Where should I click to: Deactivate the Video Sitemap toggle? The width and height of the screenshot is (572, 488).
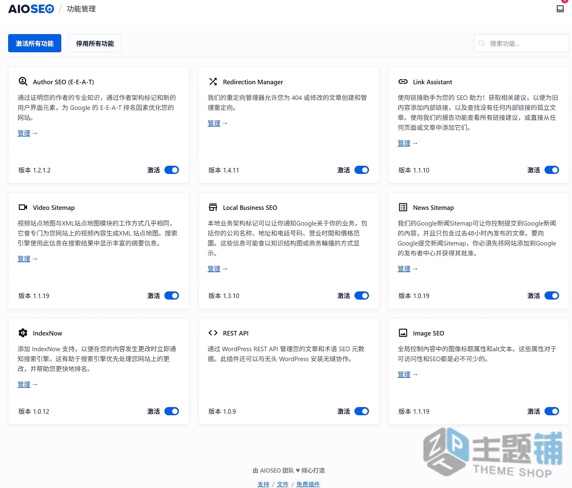[172, 296]
